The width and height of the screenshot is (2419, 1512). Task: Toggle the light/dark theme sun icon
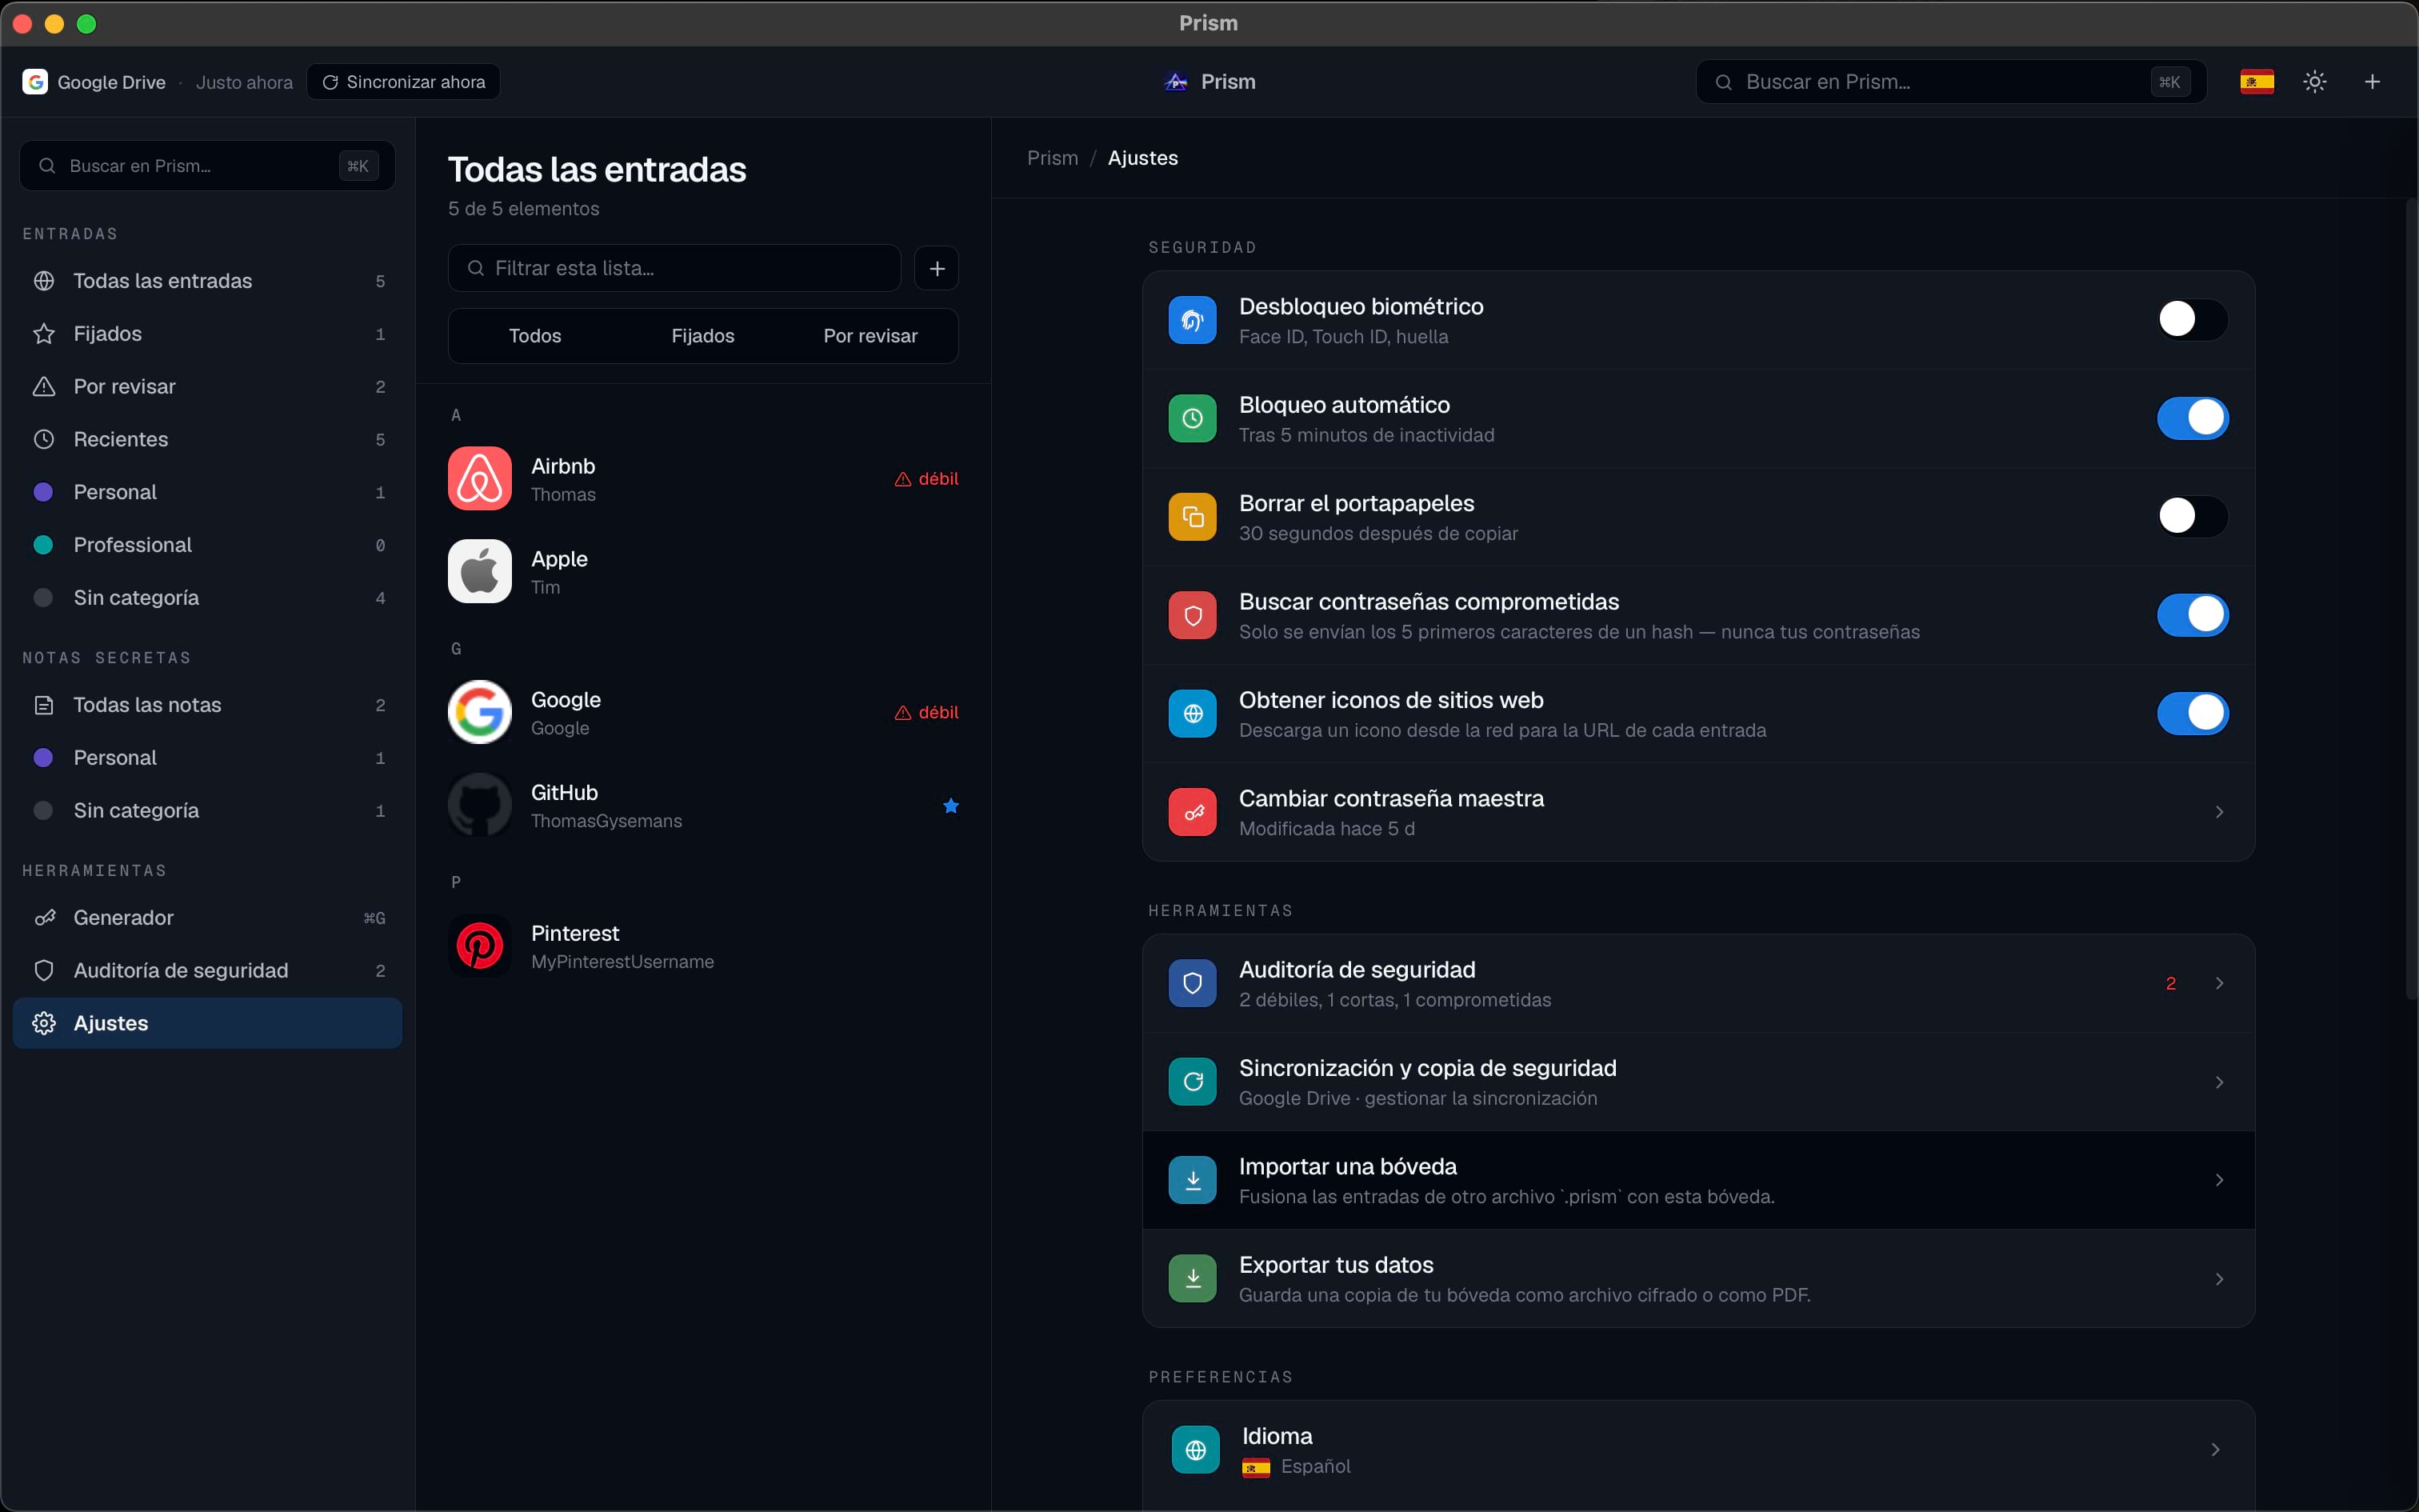2315,82
